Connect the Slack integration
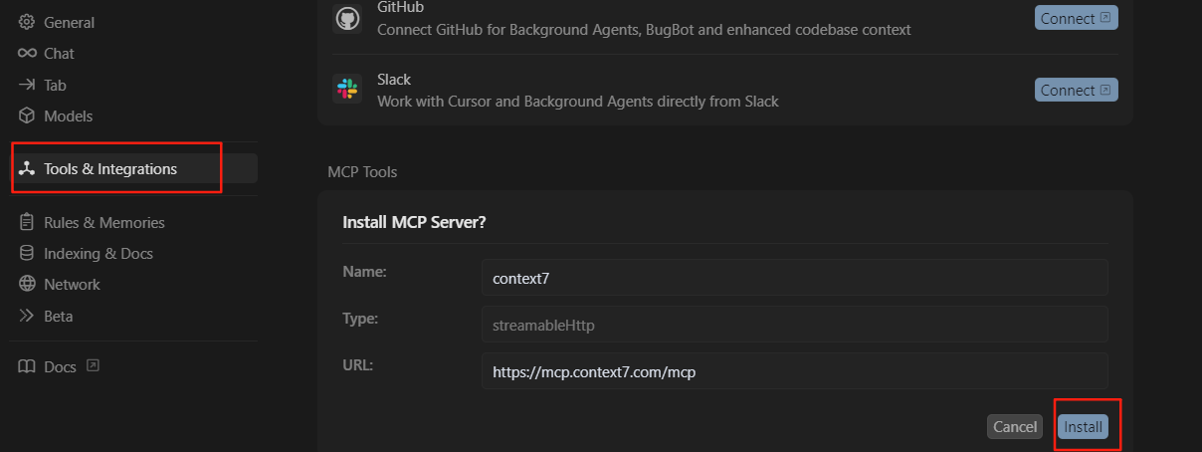The height and width of the screenshot is (452, 1202). [x=1077, y=90]
